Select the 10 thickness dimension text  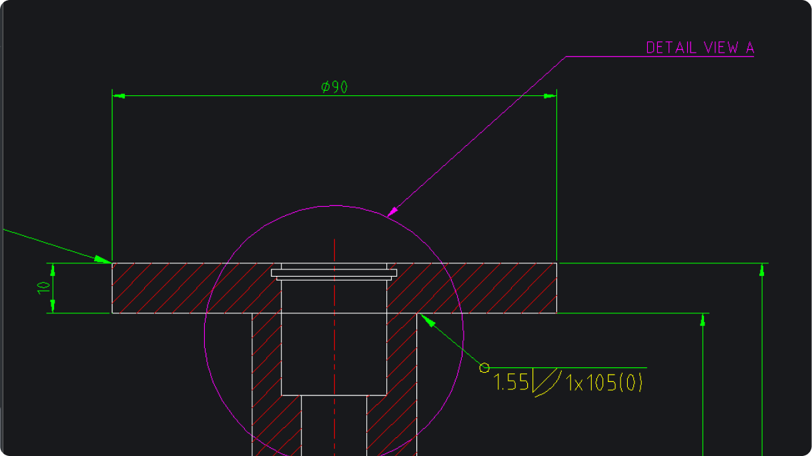[42, 287]
